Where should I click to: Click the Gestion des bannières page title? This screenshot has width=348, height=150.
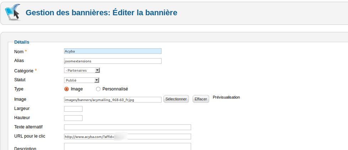(x=101, y=13)
